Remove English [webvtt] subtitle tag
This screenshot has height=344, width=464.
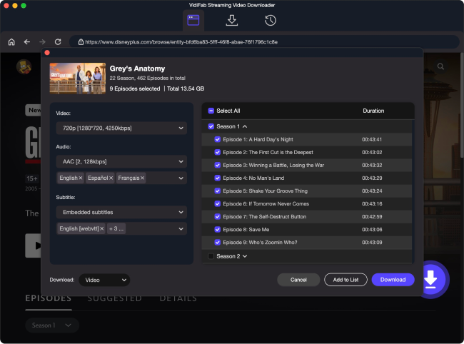102,228
